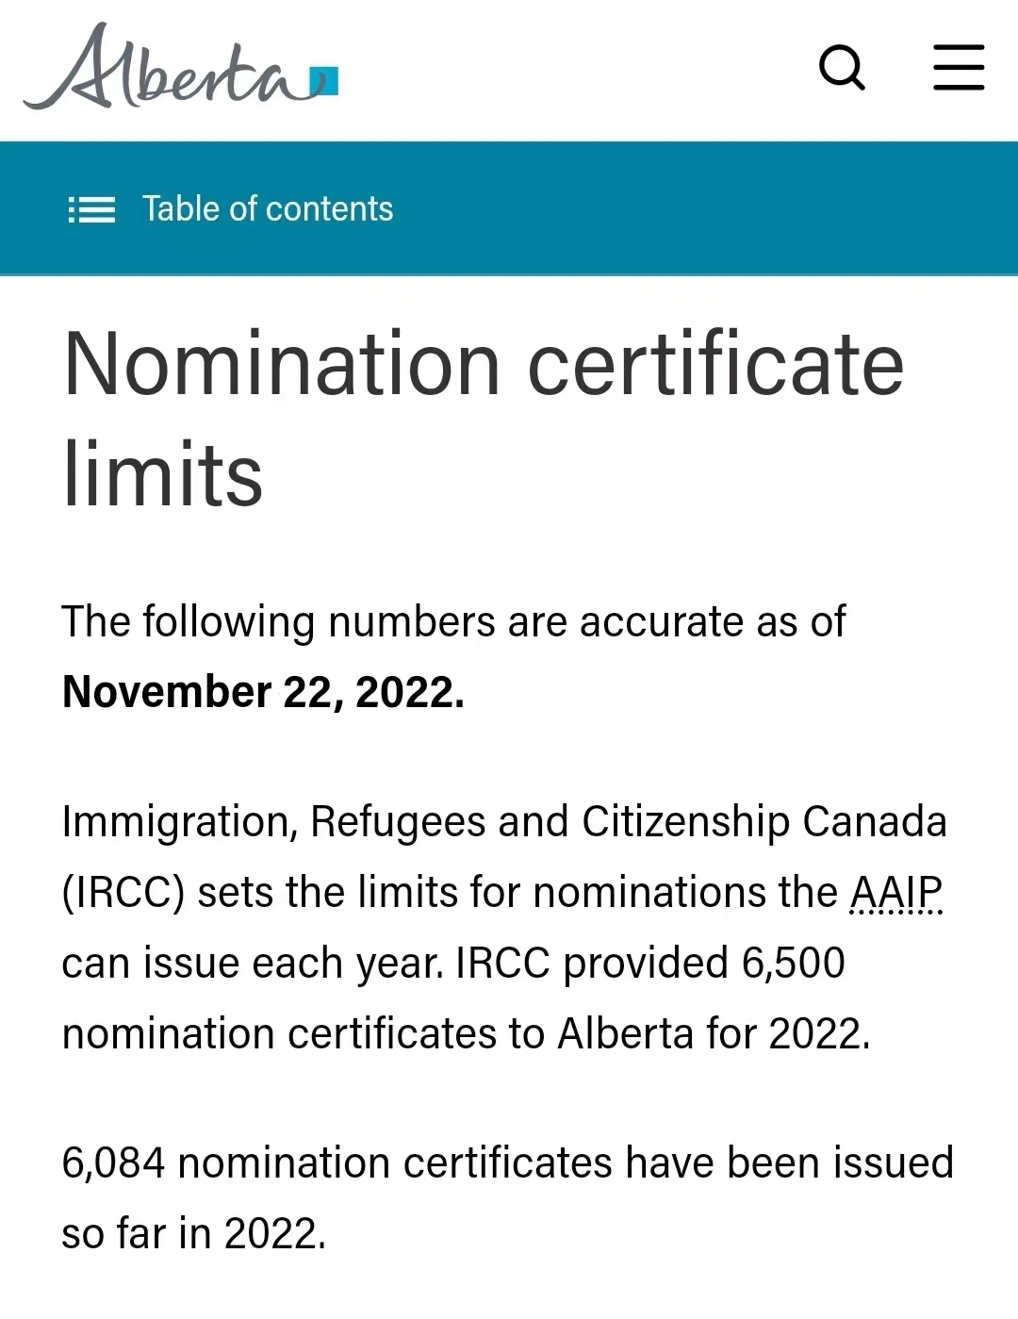Click the 6,500 figure in the paragraph
Viewport: 1018px width, 1319px height.
pyautogui.click(x=794, y=963)
